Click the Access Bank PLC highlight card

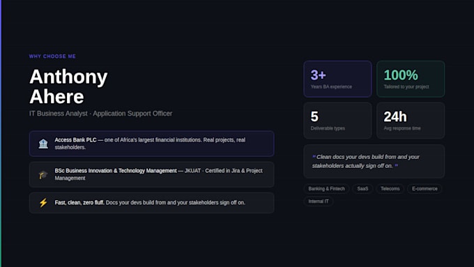(x=152, y=144)
